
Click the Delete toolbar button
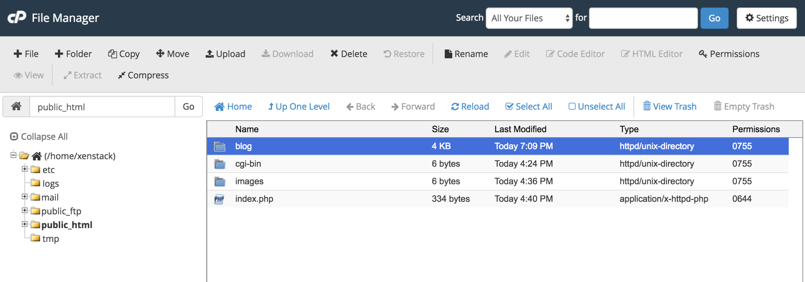coord(349,54)
